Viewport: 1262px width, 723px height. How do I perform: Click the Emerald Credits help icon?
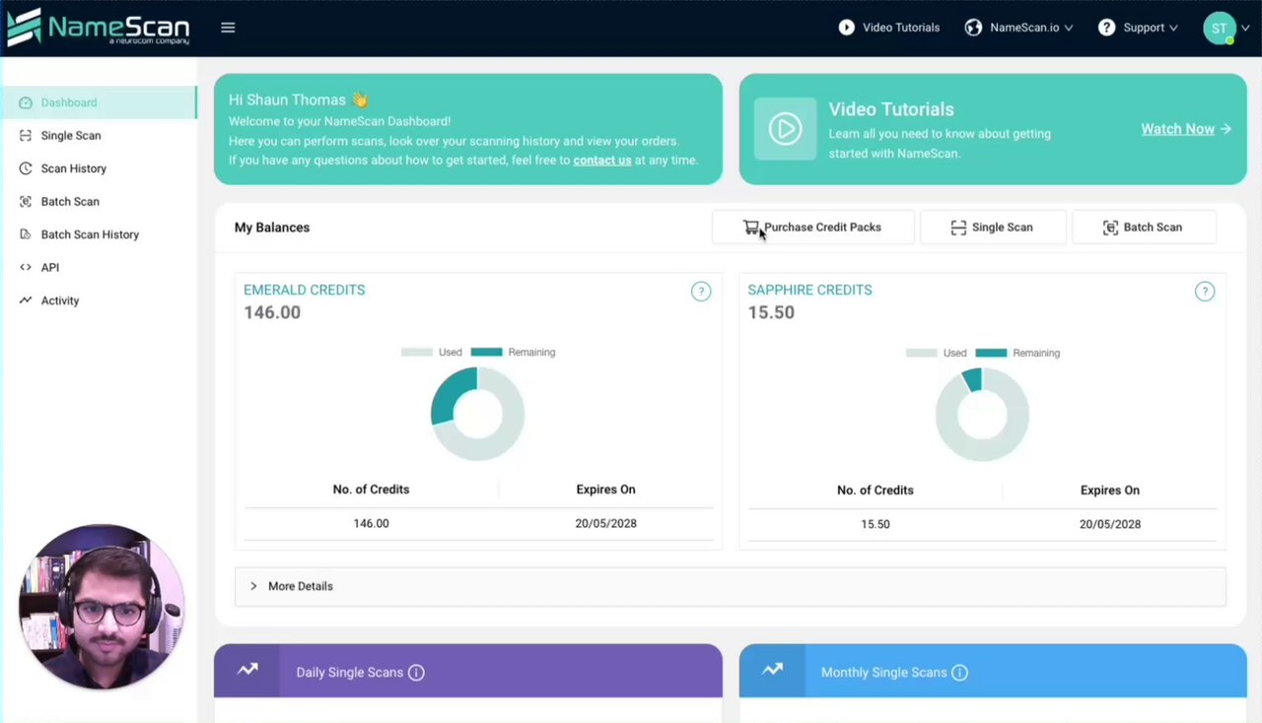tap(701, 292)
